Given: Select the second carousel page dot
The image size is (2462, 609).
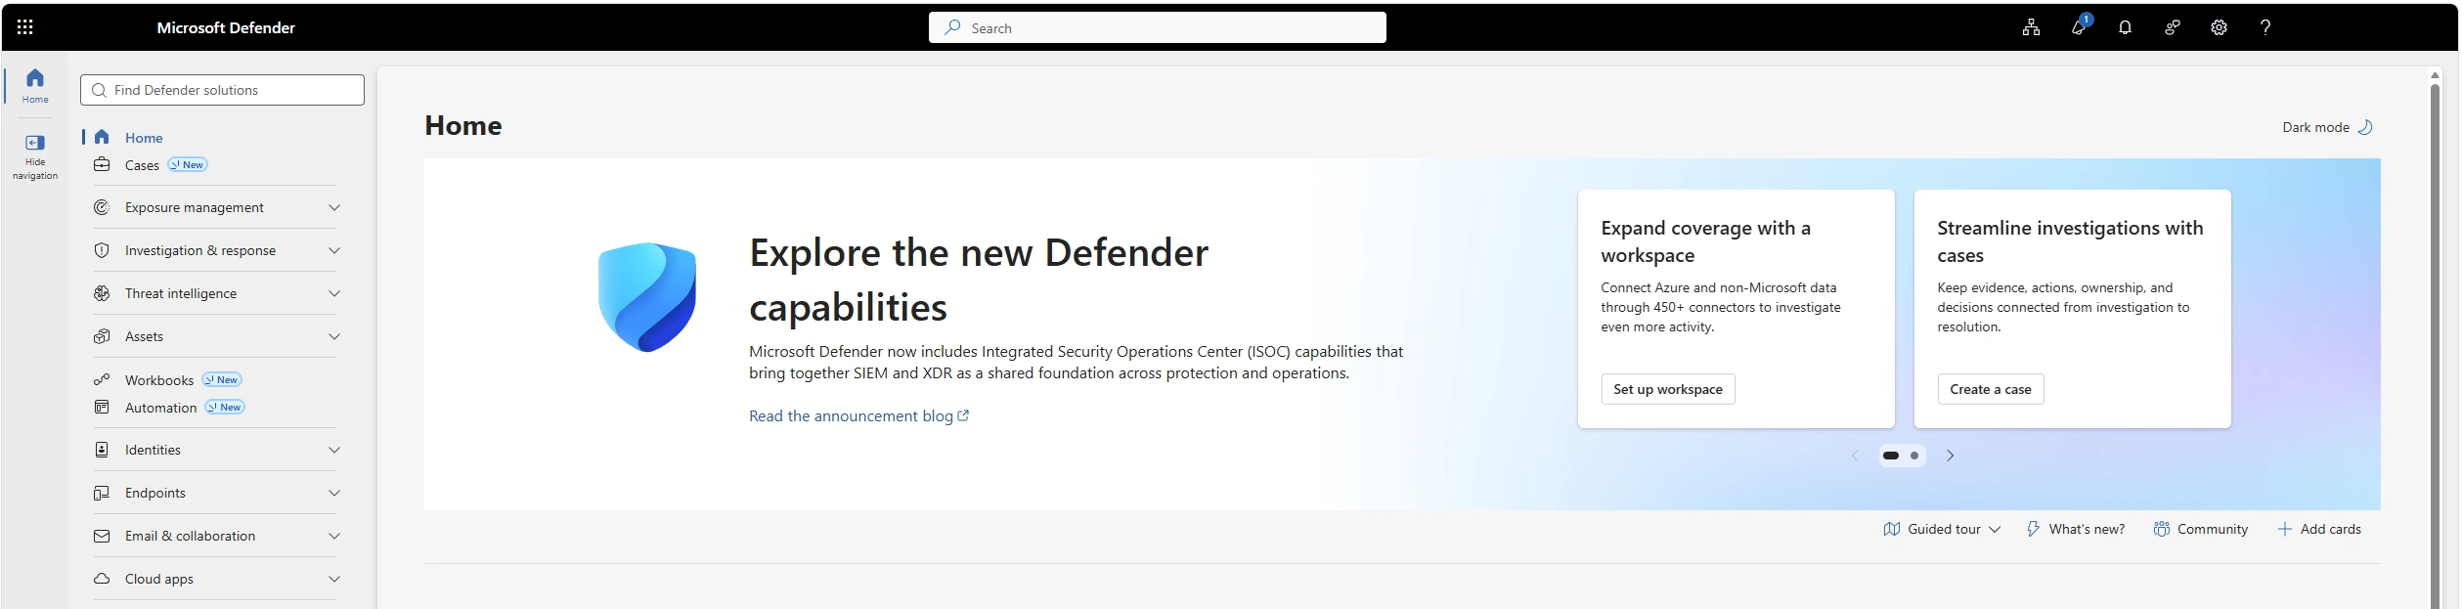Looking at the screenshot, I should [1914, 456].
